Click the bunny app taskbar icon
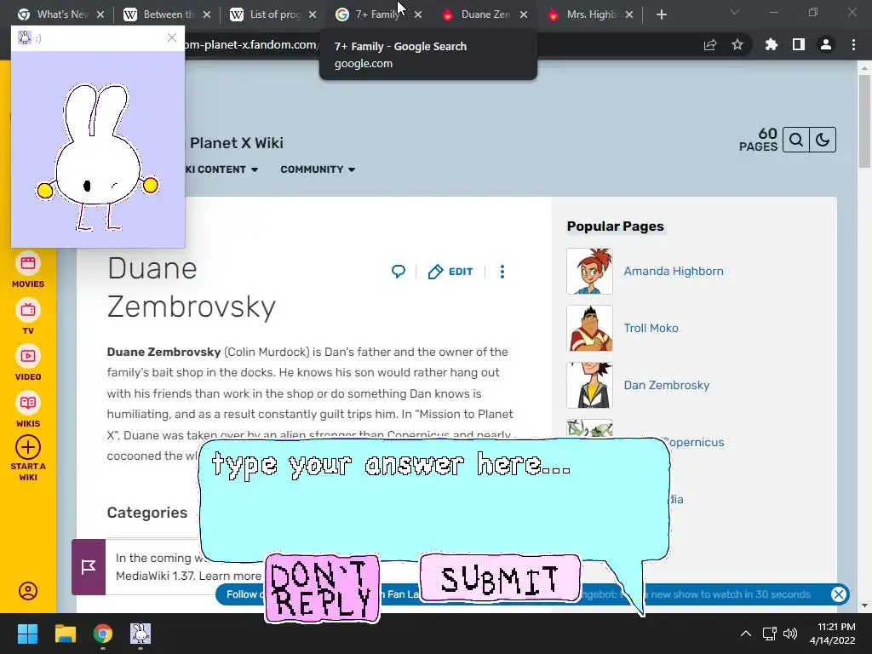872x654 pixels. (x=141, y=634)
